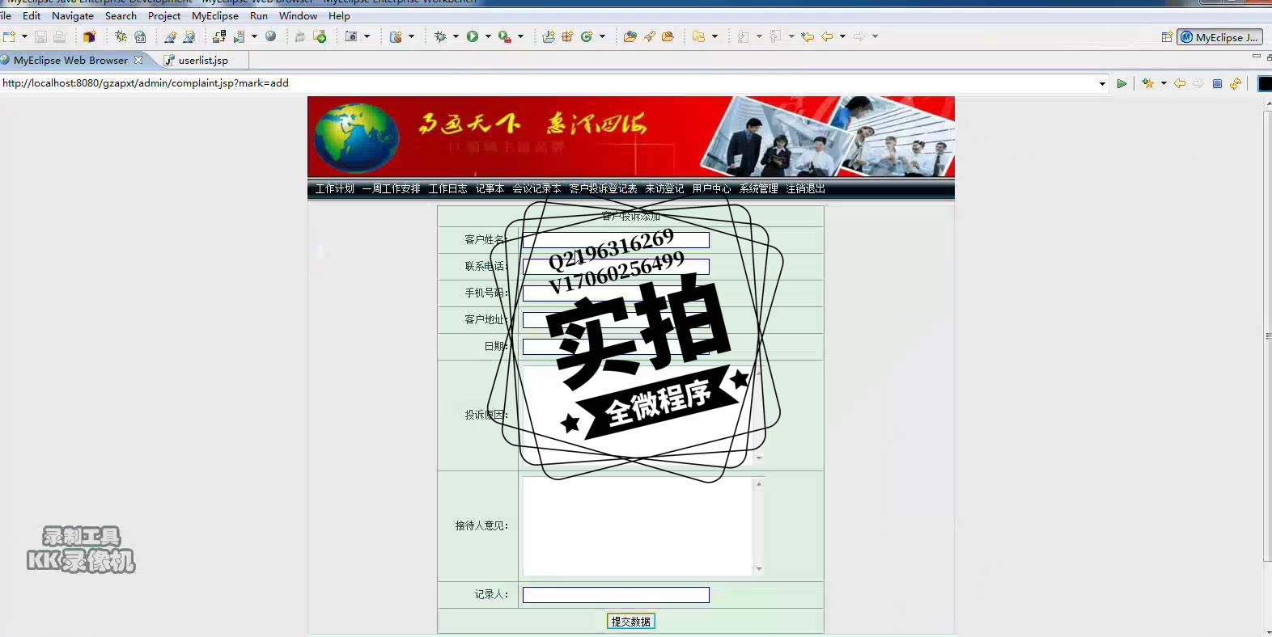1272x637 pixels.
Task: Close the MyEclipse Web Browser tab
Action: coord(138,60)
